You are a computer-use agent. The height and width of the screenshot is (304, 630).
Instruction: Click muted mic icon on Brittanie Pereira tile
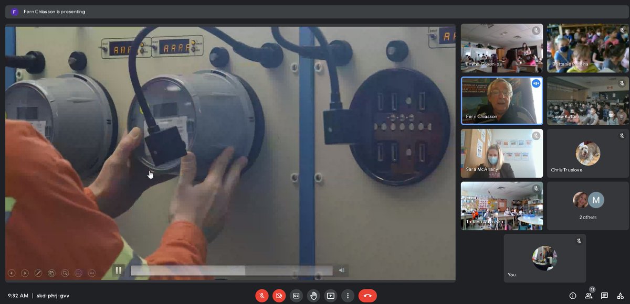(x=622, y=30)
